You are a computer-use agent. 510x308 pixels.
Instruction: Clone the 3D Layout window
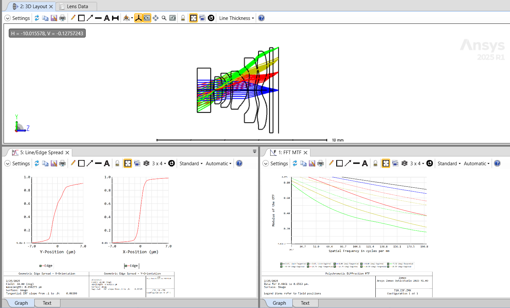point(203,18)
